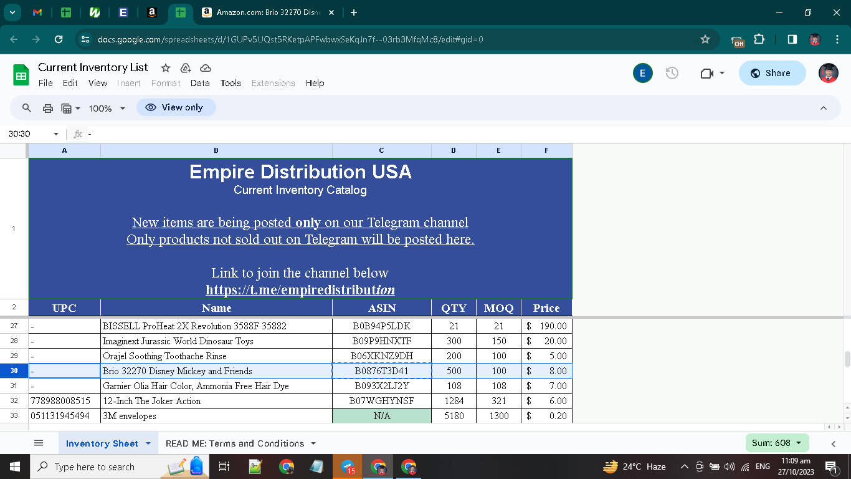Viewport: 851px width, 479px height.
Task: Open the Sum: 608 summary dropdown
Action: click(x=777, y=443)
